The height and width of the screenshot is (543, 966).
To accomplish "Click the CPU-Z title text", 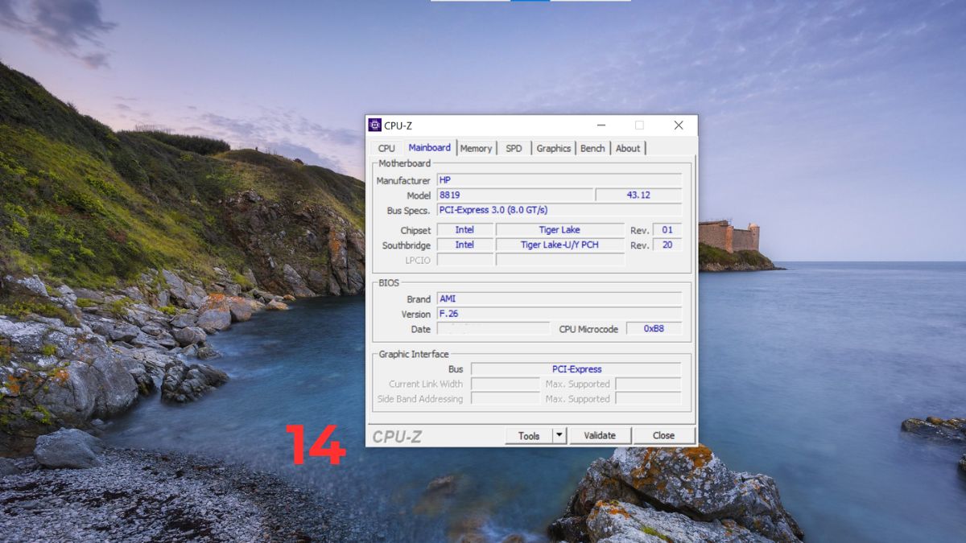I will (398, 125).
